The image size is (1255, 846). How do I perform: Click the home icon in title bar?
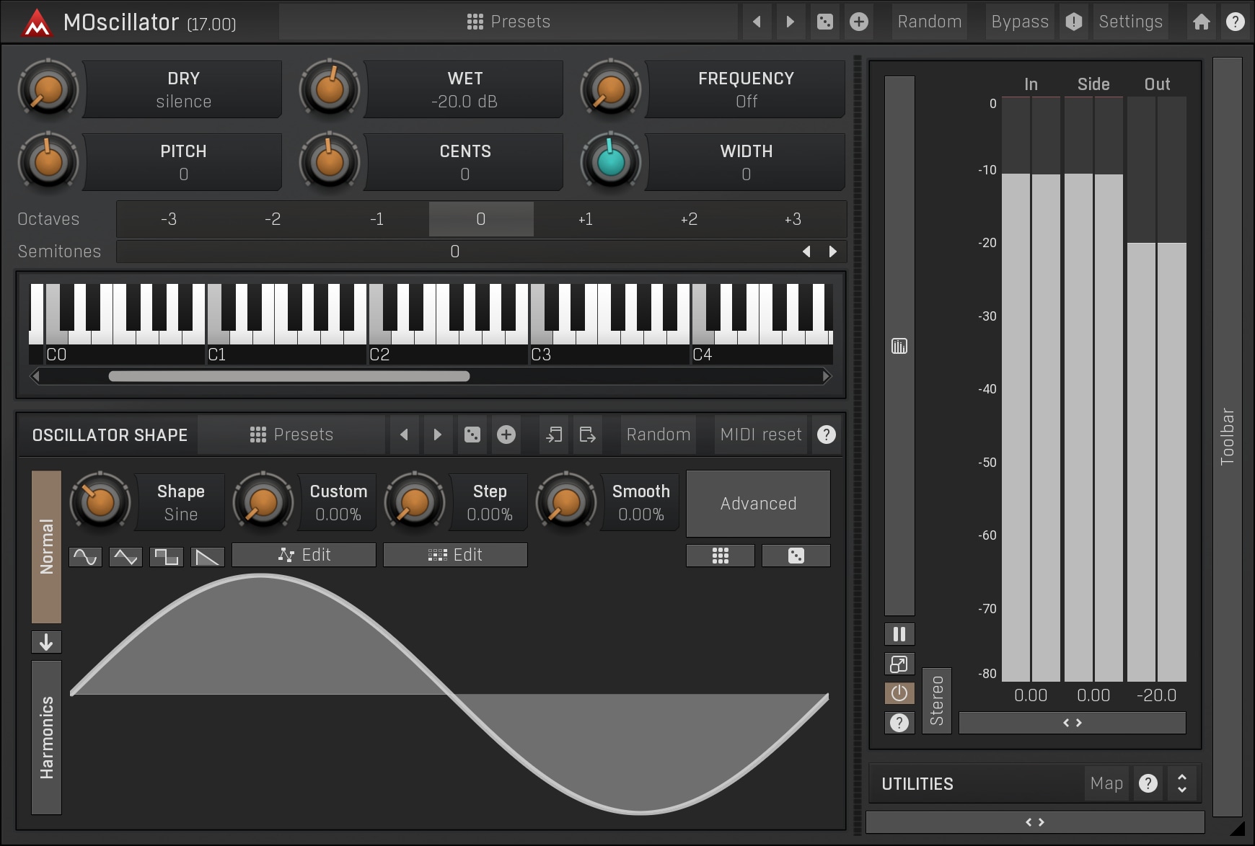(x=1201, y=22)
